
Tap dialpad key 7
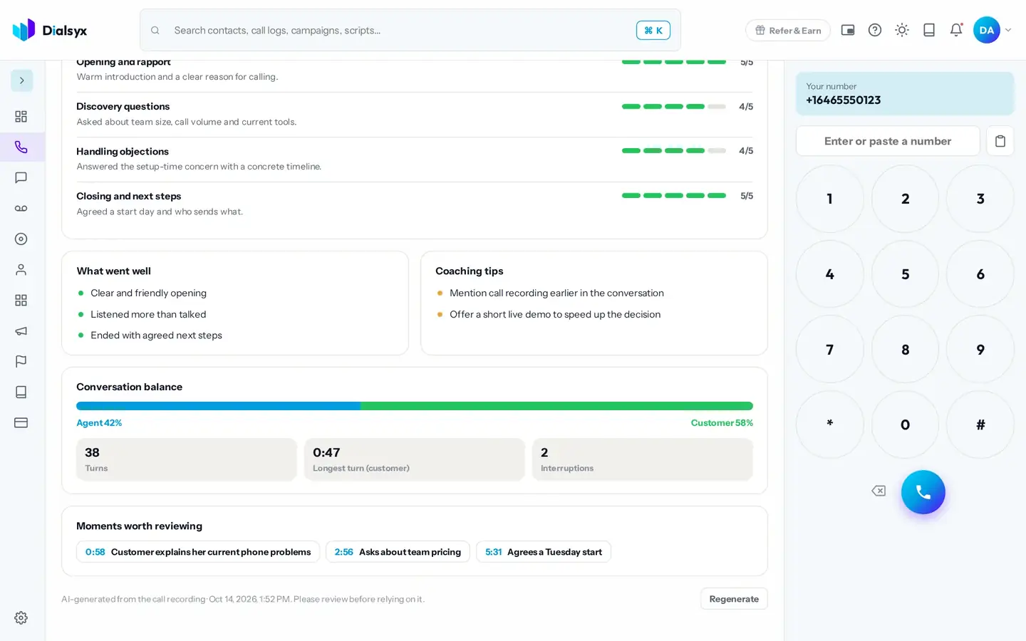830,349
